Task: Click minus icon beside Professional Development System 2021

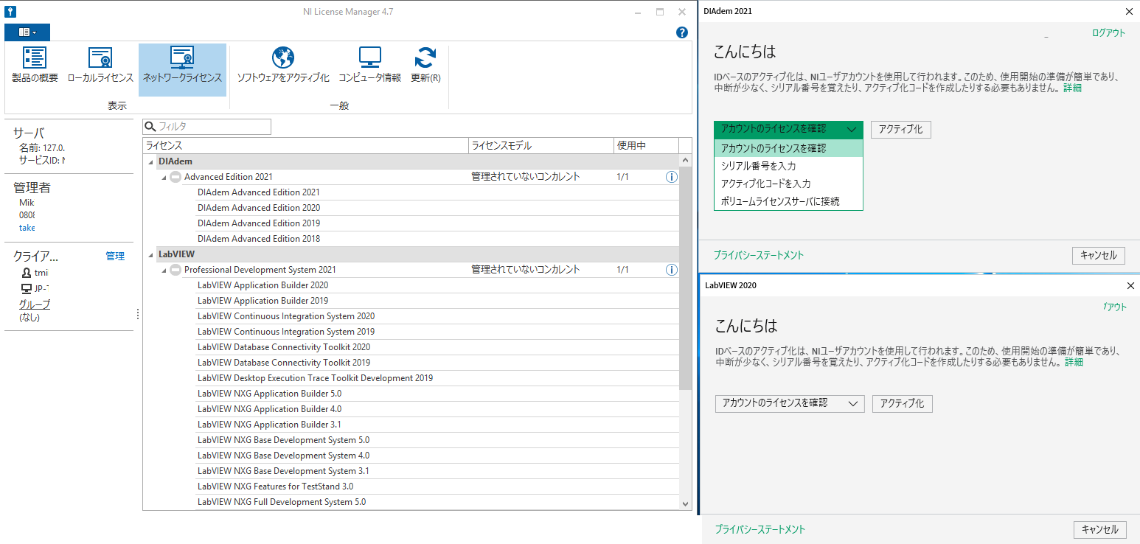Action: coord(175,270)
